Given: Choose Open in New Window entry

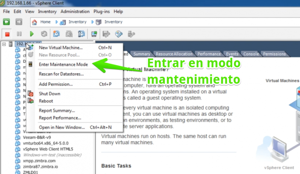Looking at the screenshot, I should coord(75,127).
